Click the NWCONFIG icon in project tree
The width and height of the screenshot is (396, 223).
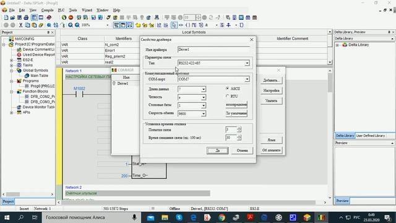pyautogui.click(x=11, y=39)
